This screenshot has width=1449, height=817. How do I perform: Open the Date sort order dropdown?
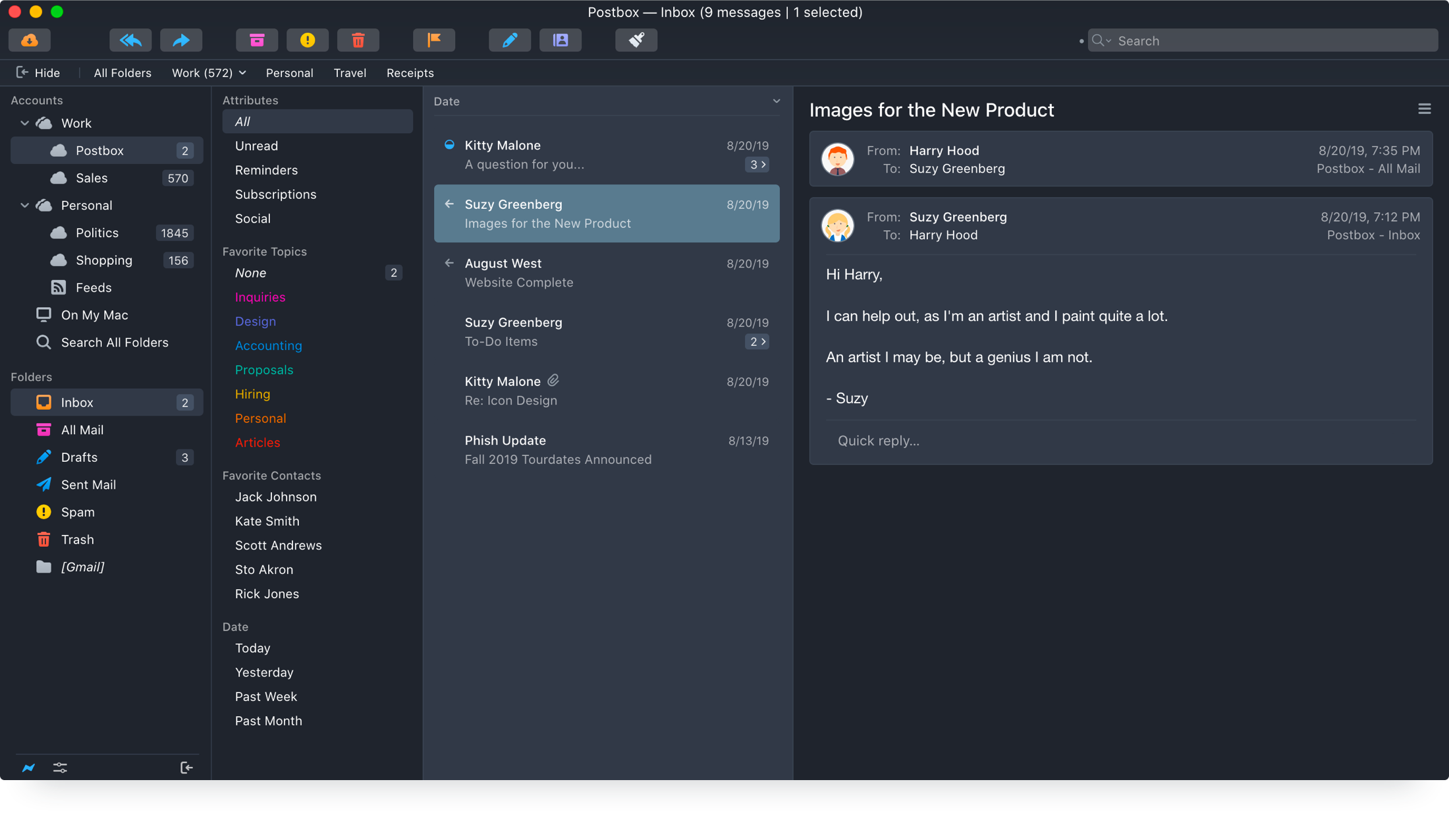pyautogui.click(x=776, y=101)
